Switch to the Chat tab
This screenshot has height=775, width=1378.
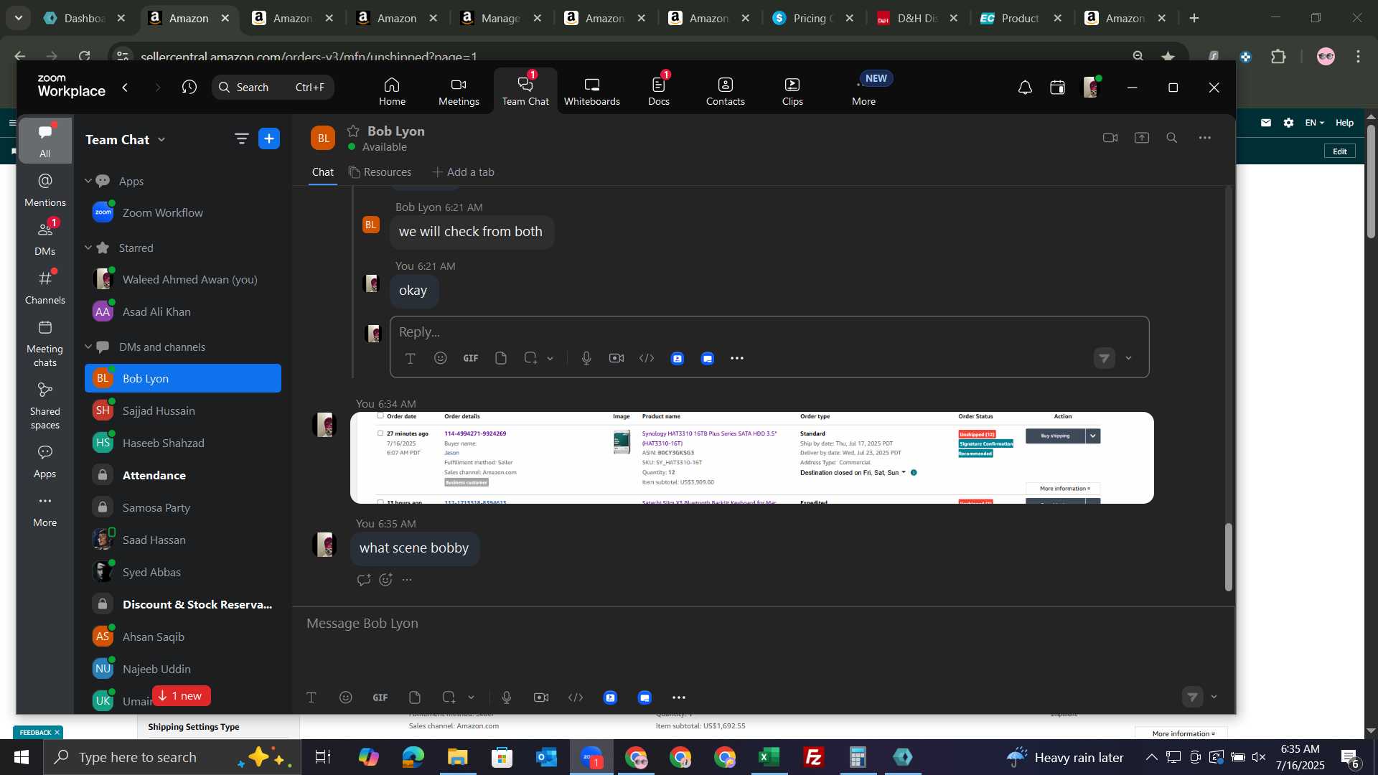tap(322, 172)
